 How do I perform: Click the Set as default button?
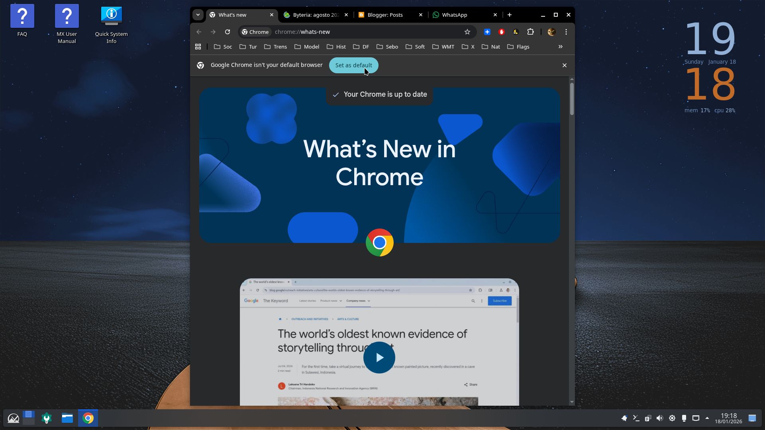[353, 65]
